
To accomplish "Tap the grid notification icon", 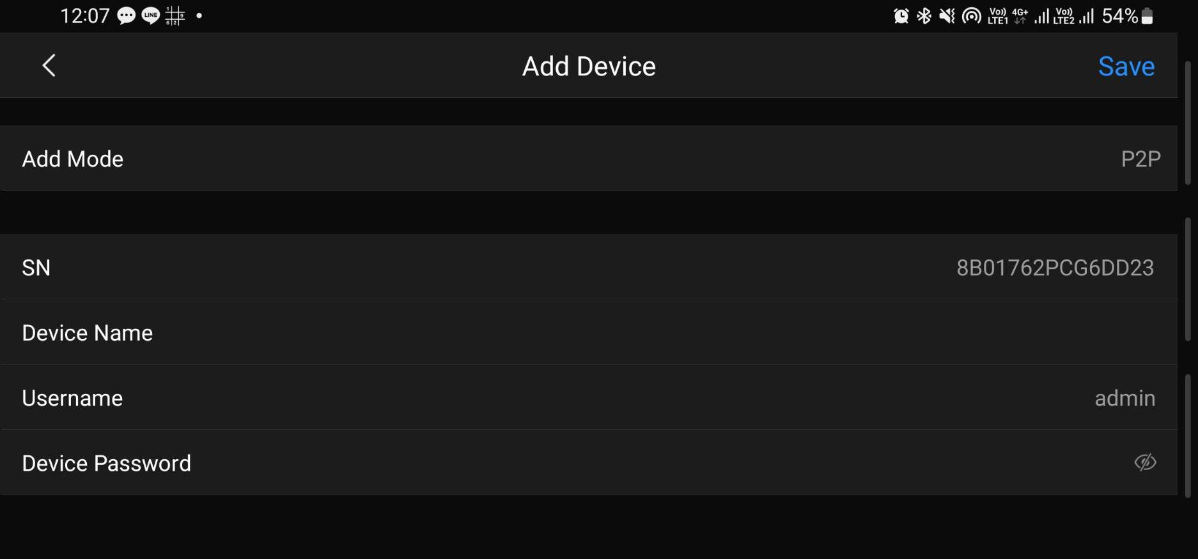I will pyautogui.click(x=175, y=16).
